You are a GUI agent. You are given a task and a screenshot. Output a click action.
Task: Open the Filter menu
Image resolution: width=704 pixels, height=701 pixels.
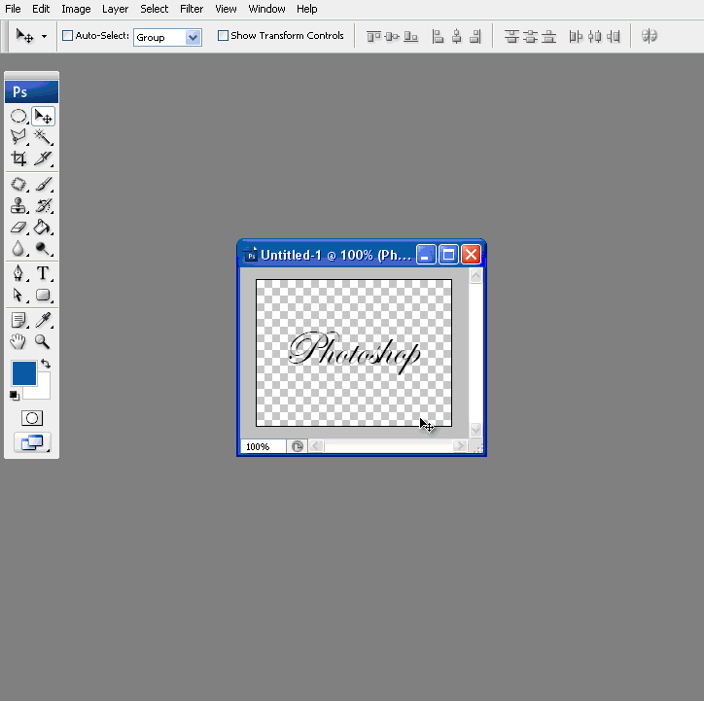tap(192, 9)
